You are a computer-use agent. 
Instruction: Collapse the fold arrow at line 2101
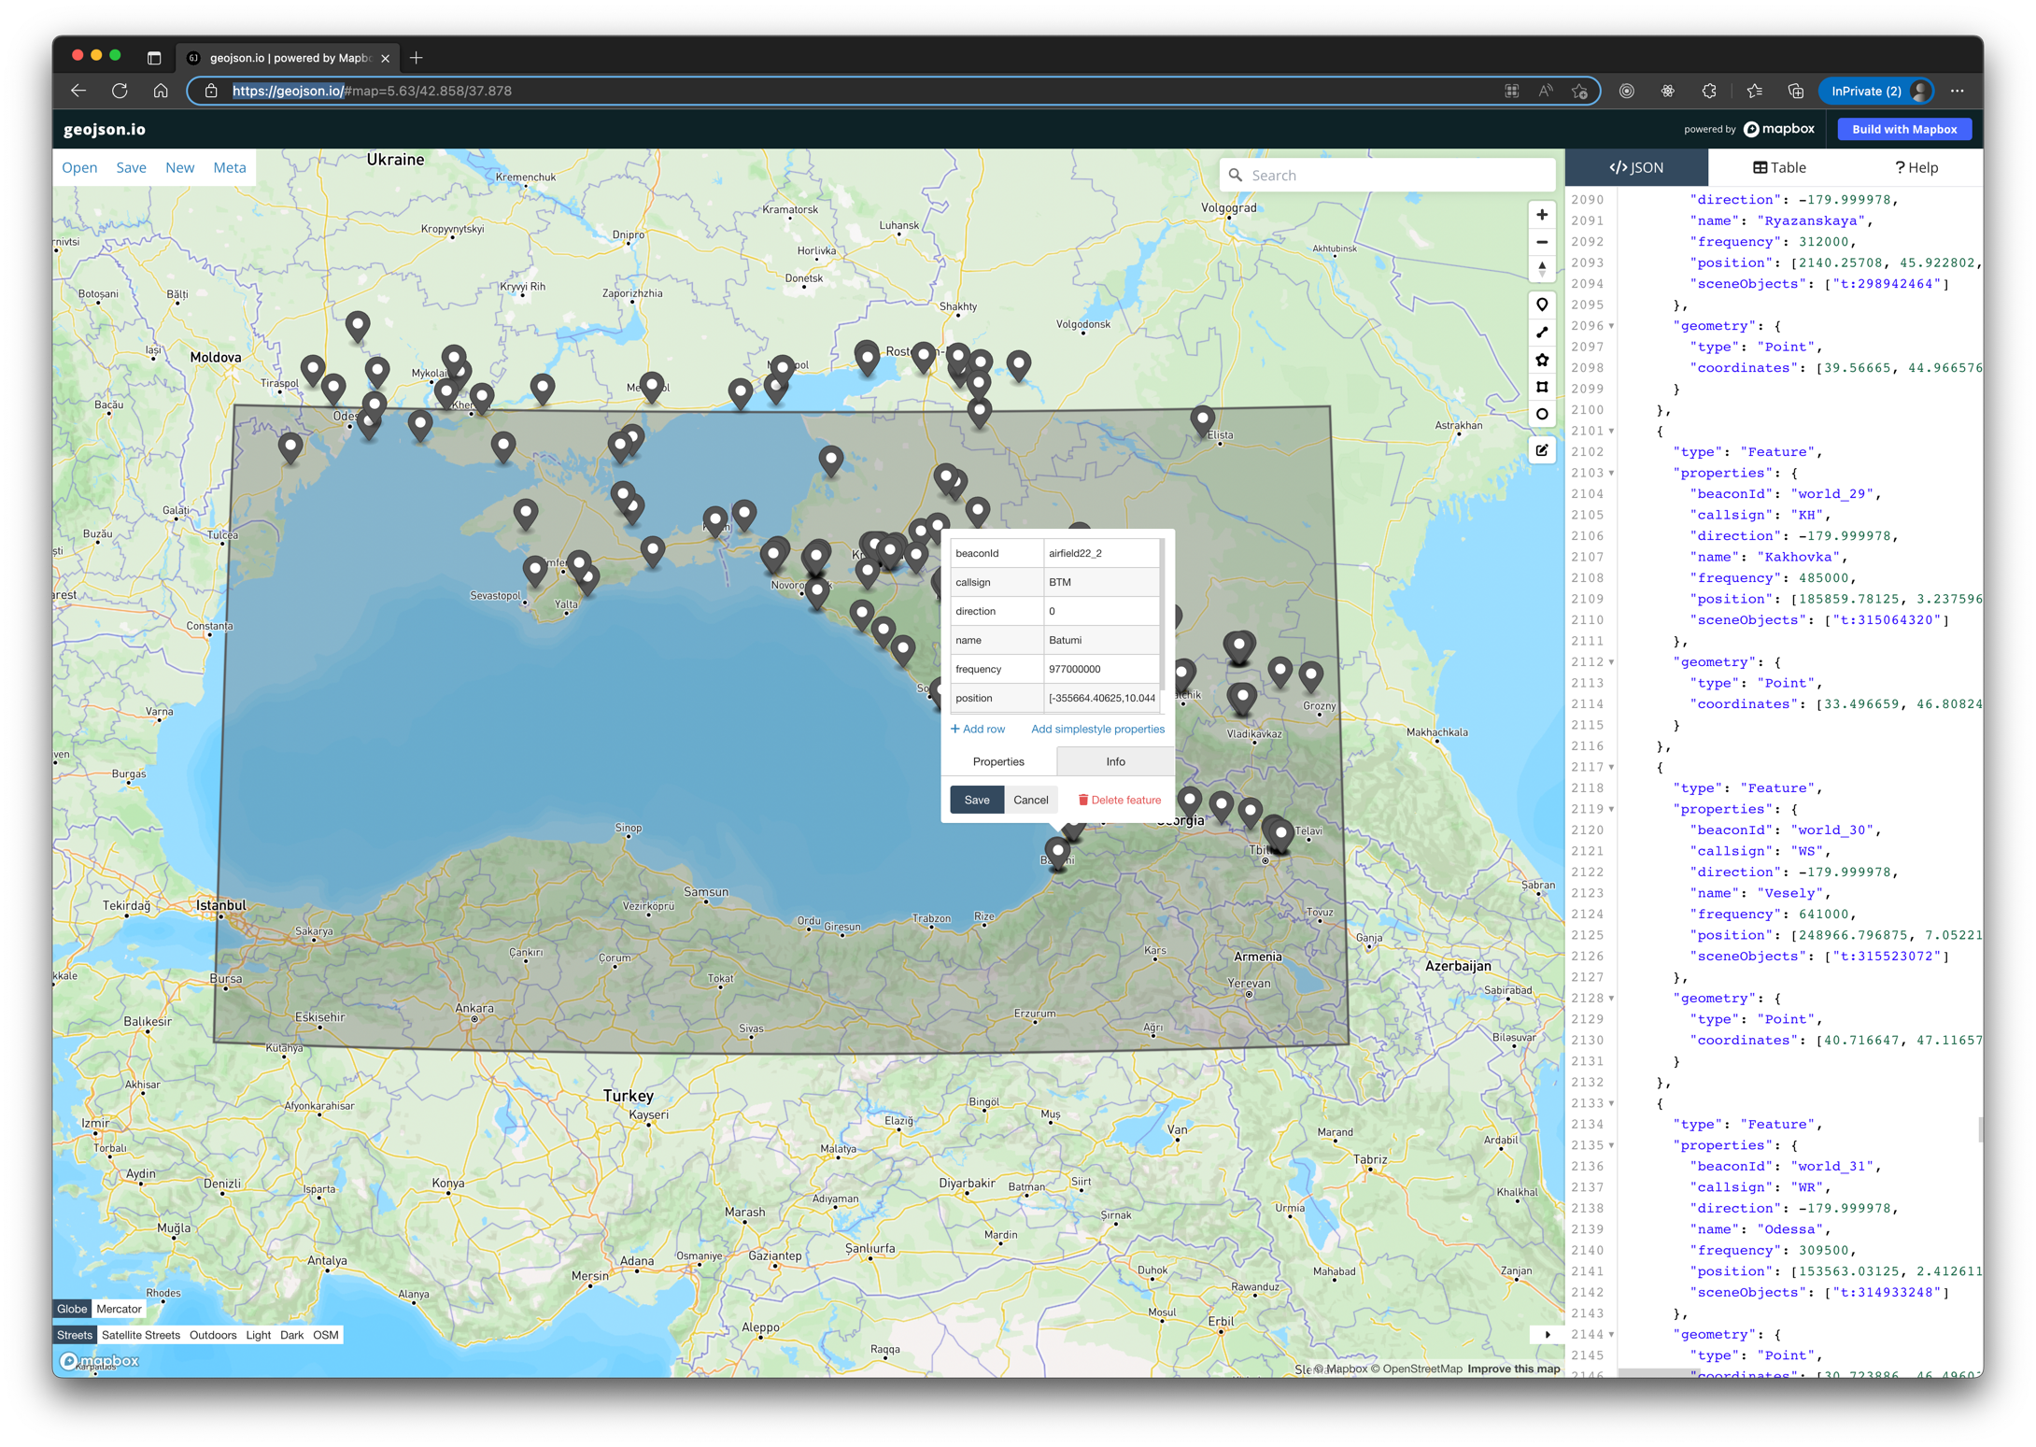point(1611,432)
